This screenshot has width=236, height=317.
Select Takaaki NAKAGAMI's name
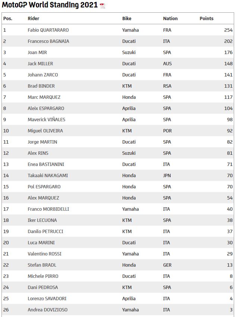[48, 175]
